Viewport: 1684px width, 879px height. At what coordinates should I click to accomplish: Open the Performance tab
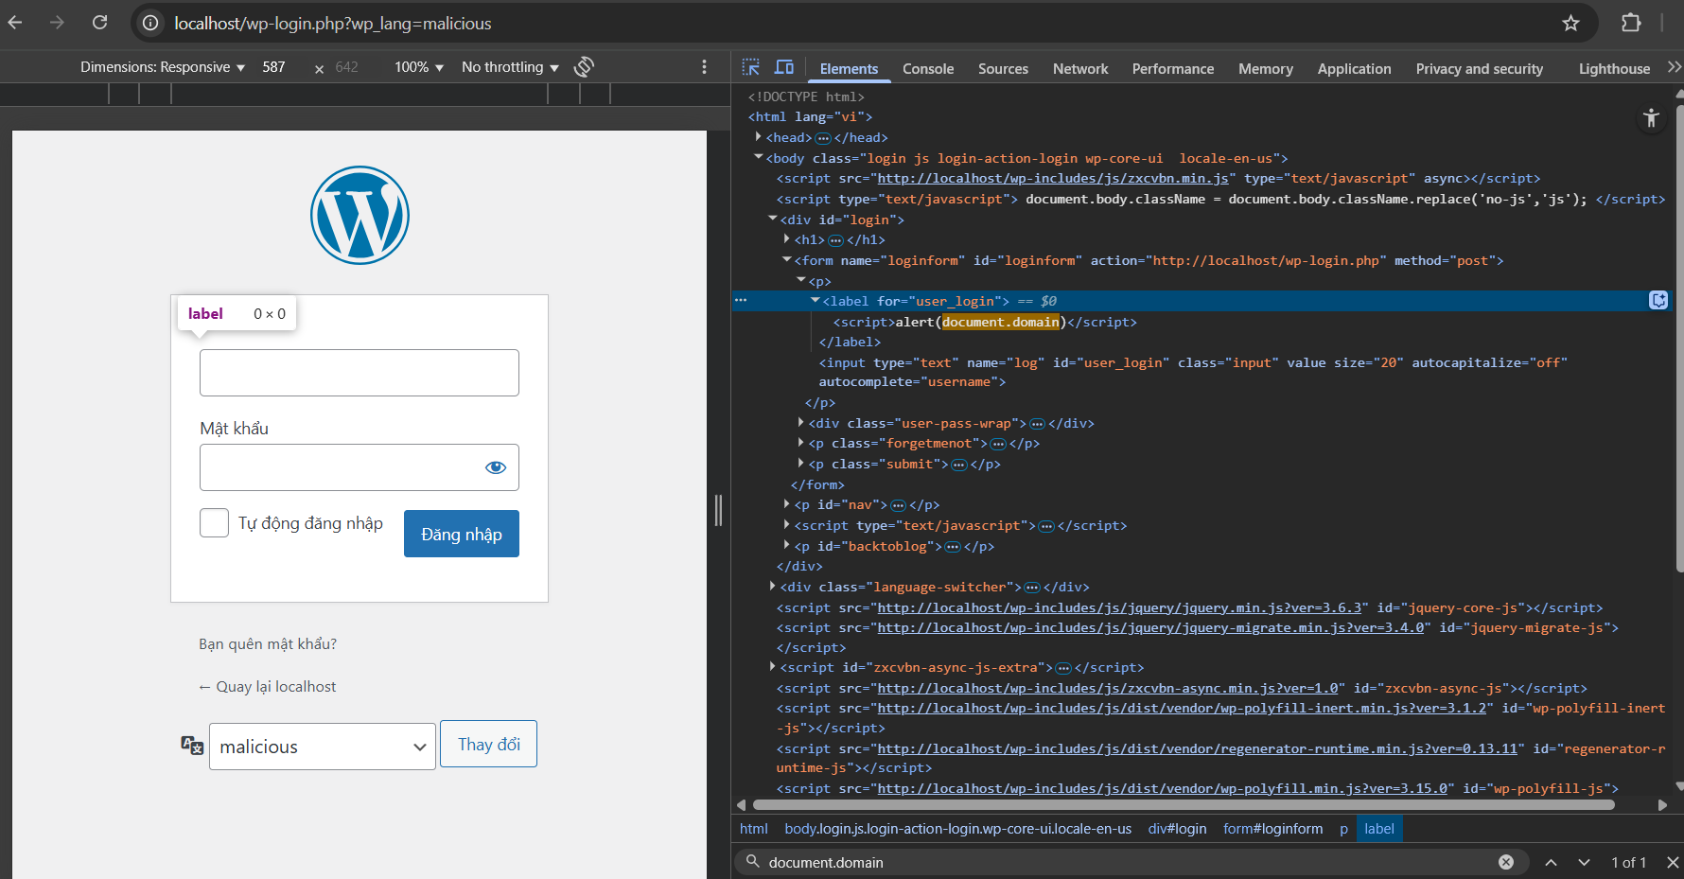[x=1173, y=68]
